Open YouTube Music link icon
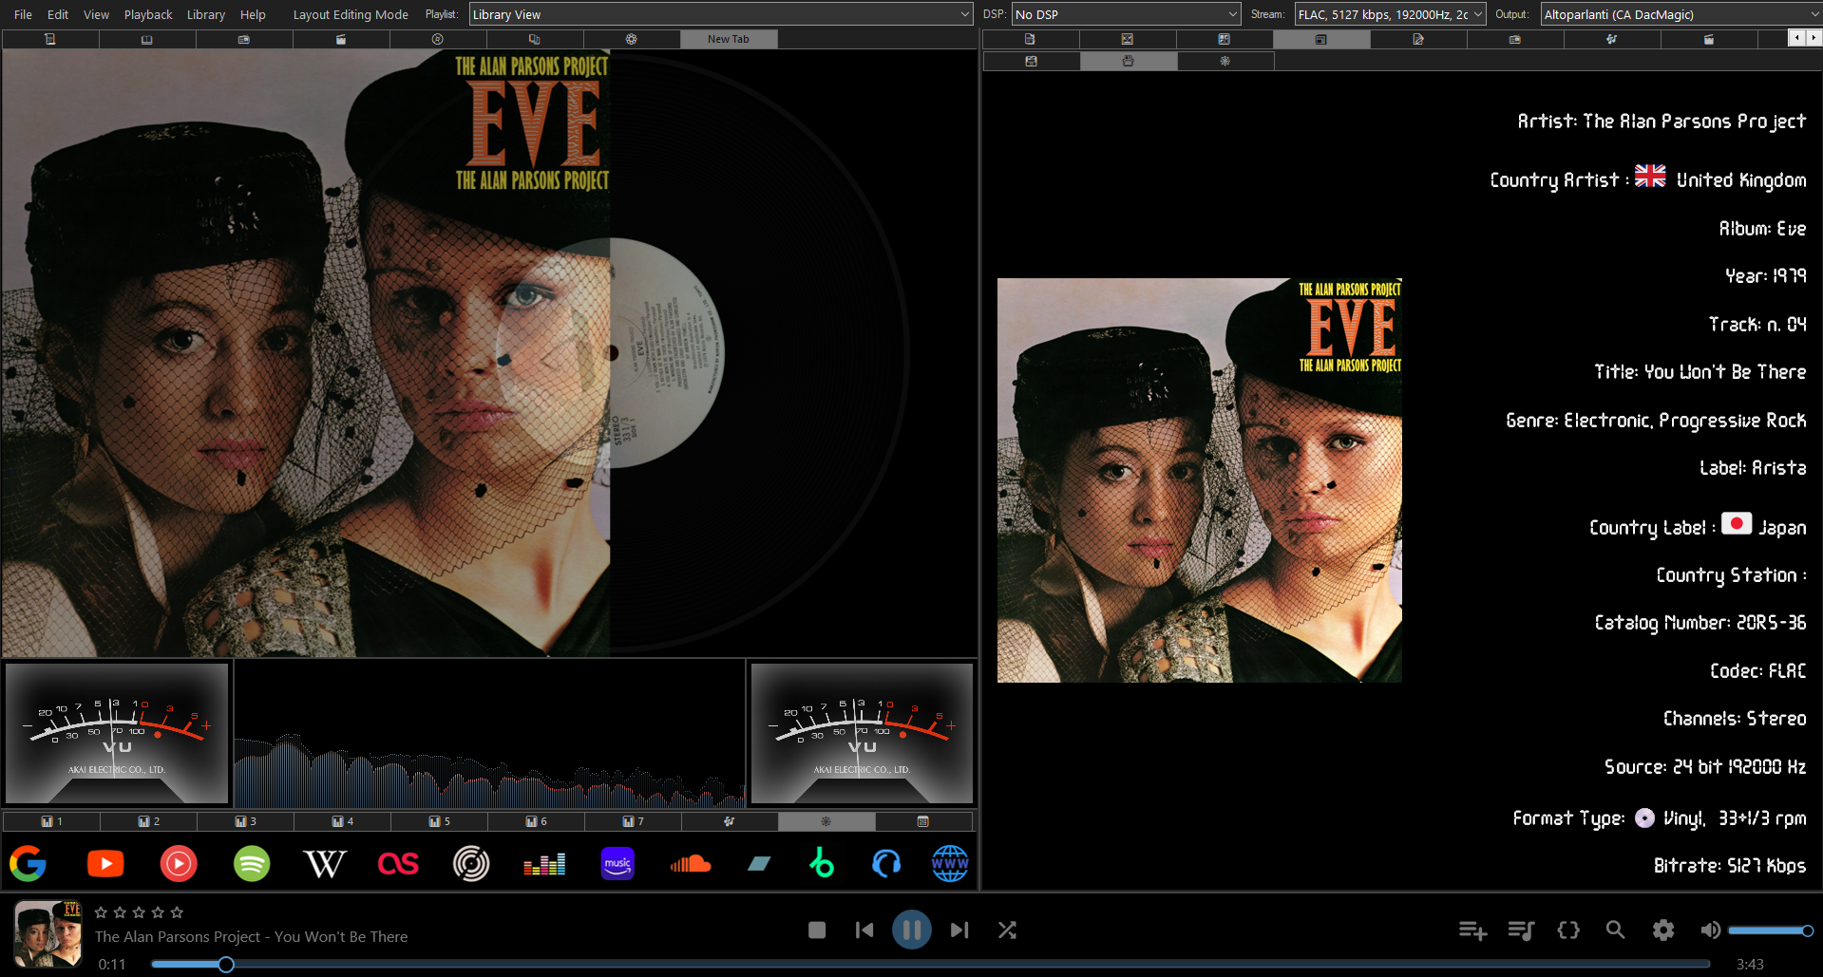Viewport: 1823px width, 977px height. [x=179, y=863]
